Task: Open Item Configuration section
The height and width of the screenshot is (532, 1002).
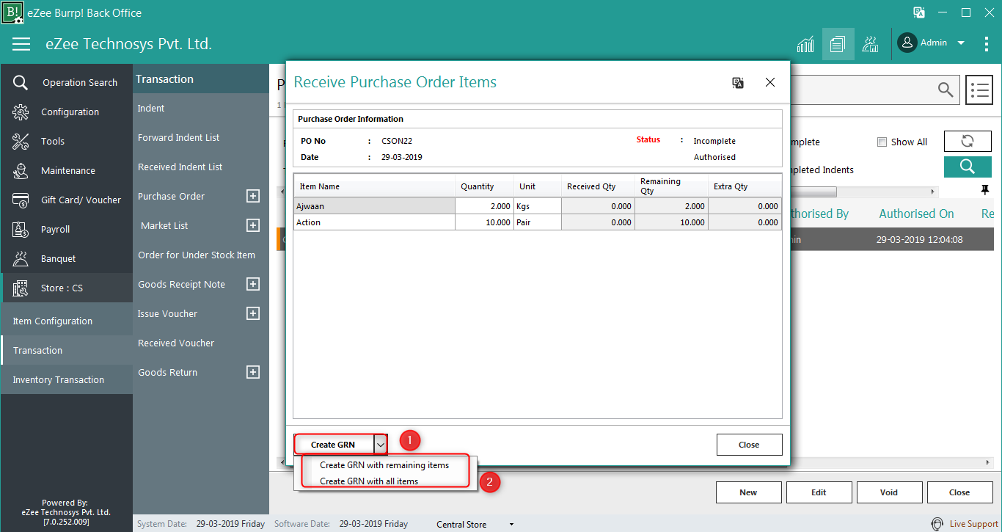Action: point(67,321)
